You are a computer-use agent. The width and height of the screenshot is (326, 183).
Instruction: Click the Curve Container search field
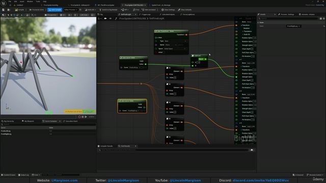pyautogui.click(x=48, y=125)
